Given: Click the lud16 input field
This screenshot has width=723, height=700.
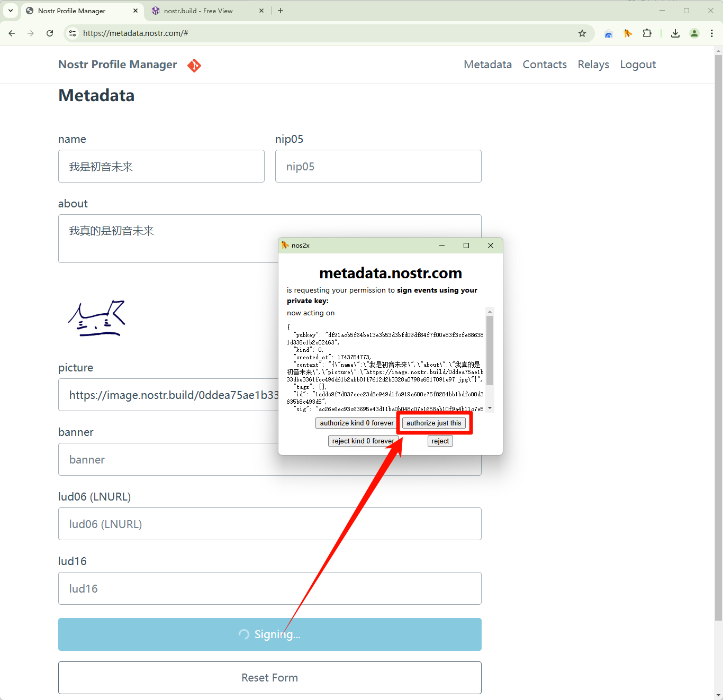Looking at the screenshot, I should [270, 588].
